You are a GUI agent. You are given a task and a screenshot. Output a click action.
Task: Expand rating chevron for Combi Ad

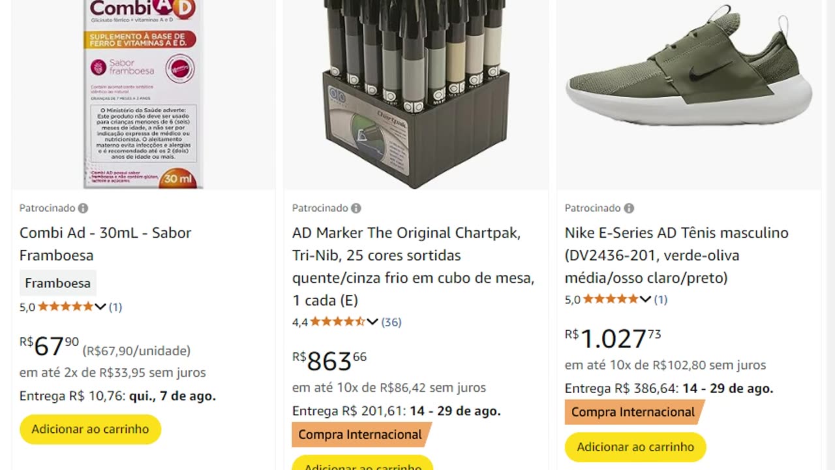click(100, 307)
